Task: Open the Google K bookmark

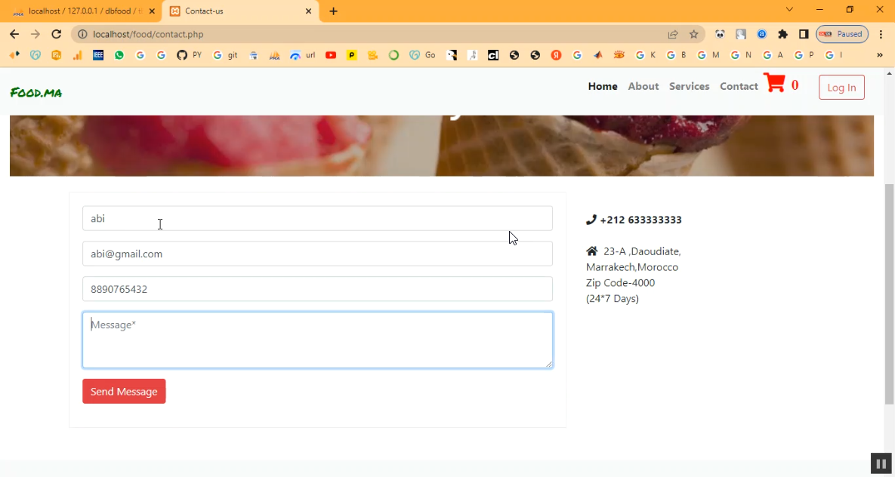Action: coord(646,55)
